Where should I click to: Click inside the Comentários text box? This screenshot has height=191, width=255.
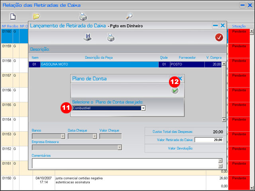pos(124,163)
